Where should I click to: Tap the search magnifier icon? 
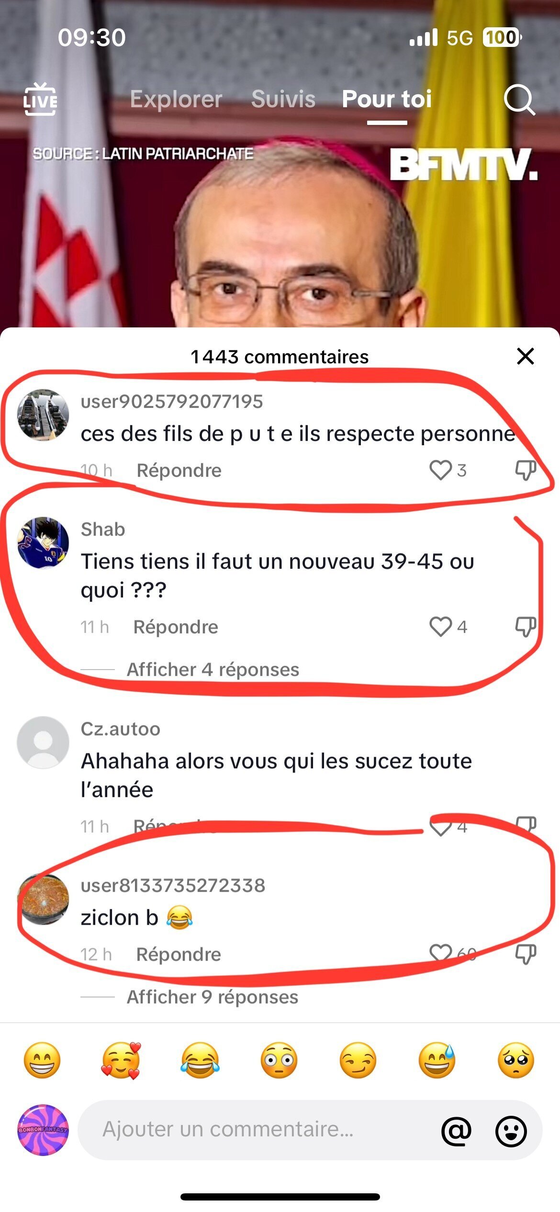(519, 100)
